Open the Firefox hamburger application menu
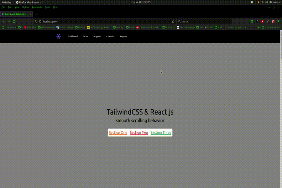The width and height of the screenshot is (282, 188). [279, 22]
